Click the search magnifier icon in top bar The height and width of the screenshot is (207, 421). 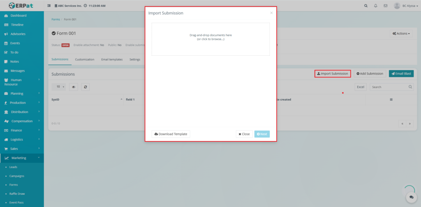pyautogui.click(x=366, y=6)
